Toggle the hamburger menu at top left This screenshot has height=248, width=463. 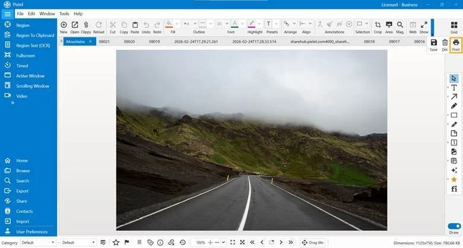coord(7,14)
